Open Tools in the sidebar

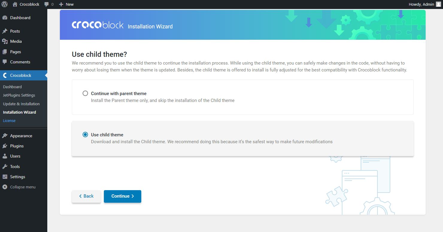[24, 167]
